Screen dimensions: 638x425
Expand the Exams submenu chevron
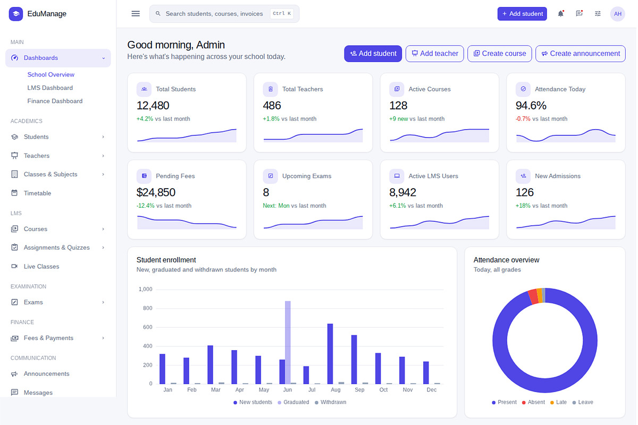coord(103,302)
